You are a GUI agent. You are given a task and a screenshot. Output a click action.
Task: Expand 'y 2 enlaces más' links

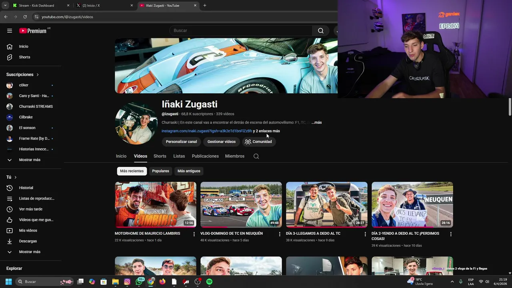pos(266,131)
